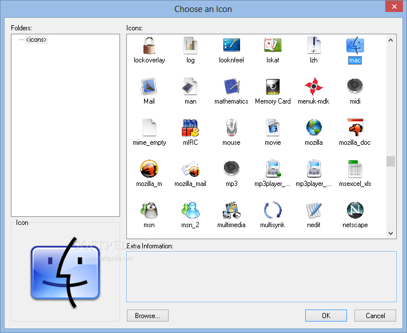Cancel the icon chooser dialog
The height and width of the screenshot is (333, 407).
[376, 315]
